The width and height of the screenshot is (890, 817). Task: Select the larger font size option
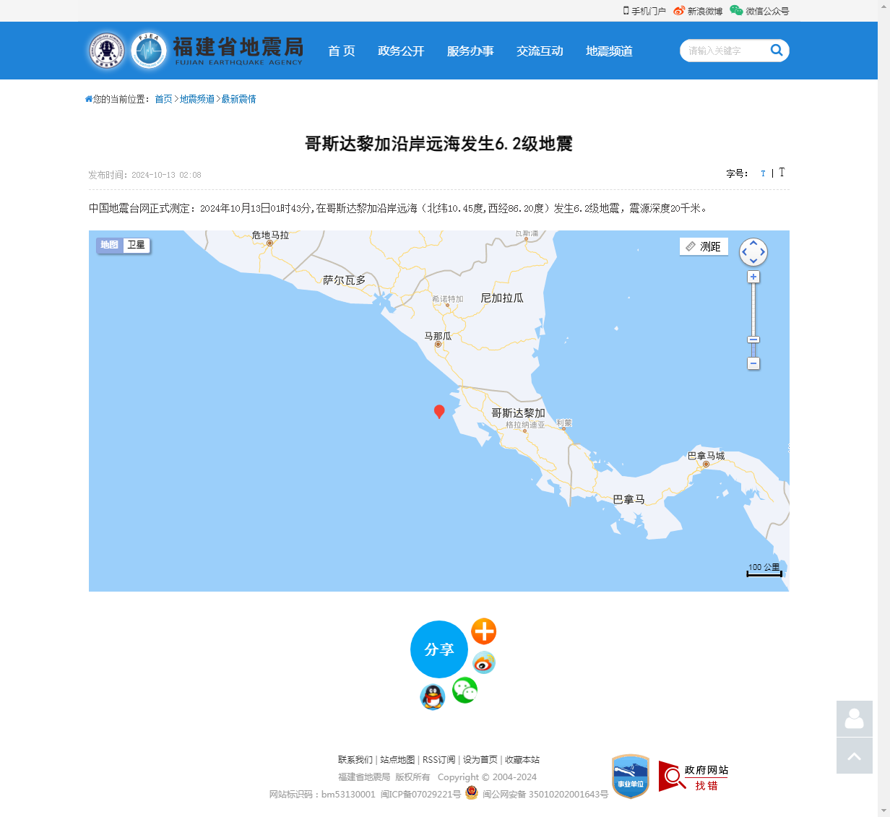(x=782, y=173)
